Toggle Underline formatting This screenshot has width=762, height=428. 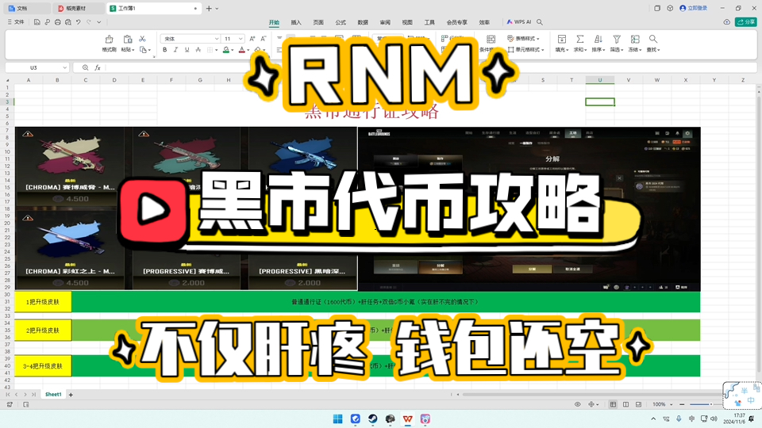click(x=187, y=49)
